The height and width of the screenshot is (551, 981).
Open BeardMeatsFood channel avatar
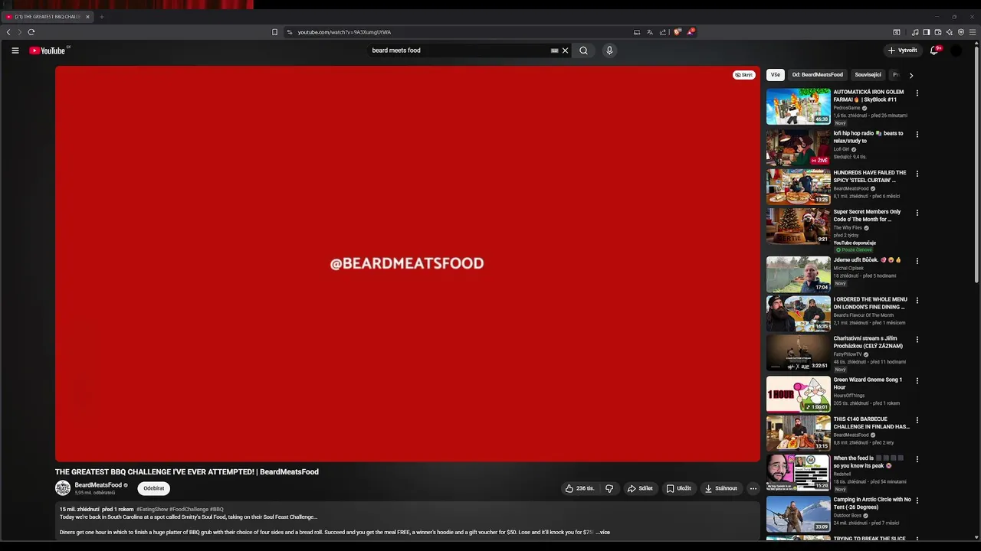click(x=63, y=488)
